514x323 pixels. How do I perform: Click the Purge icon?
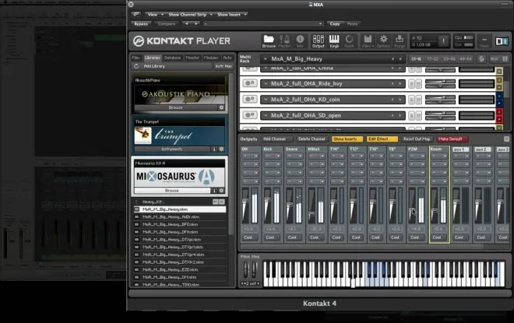coord(400,41)
